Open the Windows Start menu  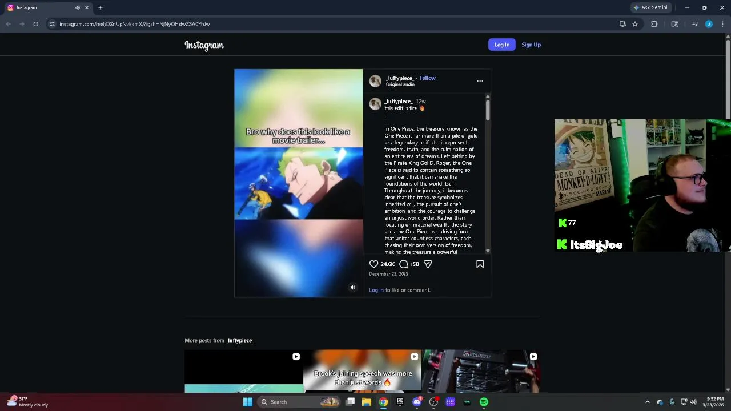247,402
